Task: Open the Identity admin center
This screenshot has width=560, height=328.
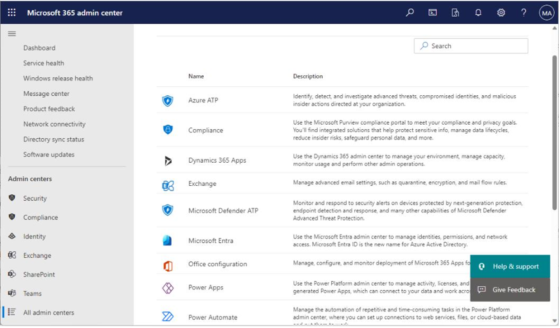Action: (34, 237)
